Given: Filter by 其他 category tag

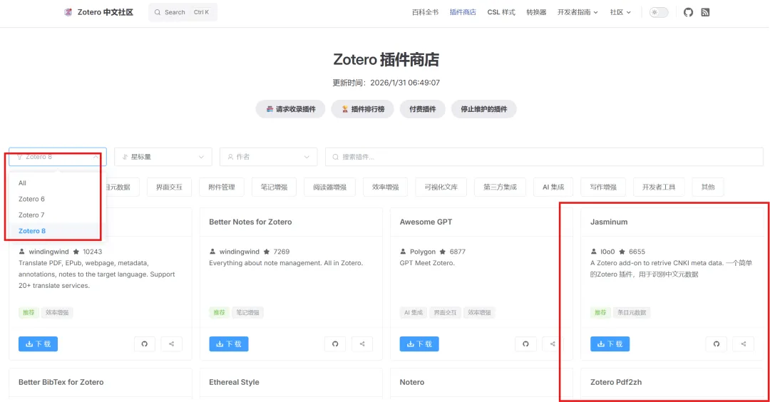Looking at the screenshot, I should click(708, 187).
